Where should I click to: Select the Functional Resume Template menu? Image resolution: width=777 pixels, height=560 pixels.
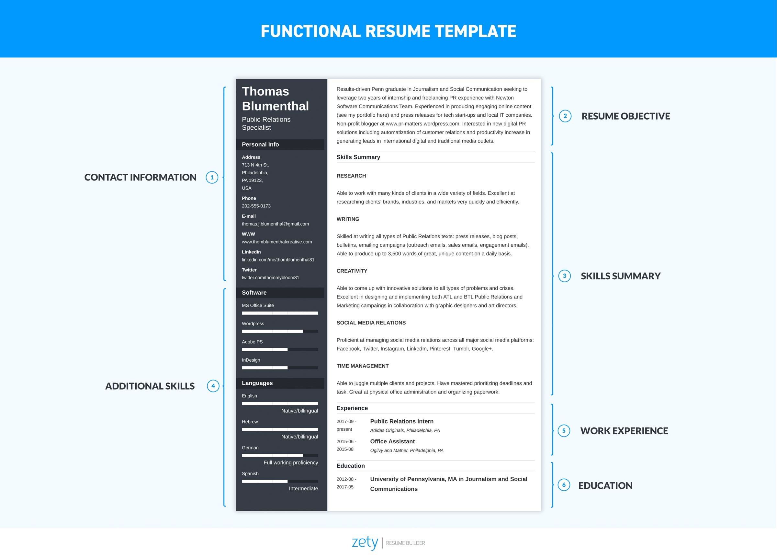pos(388,24)
